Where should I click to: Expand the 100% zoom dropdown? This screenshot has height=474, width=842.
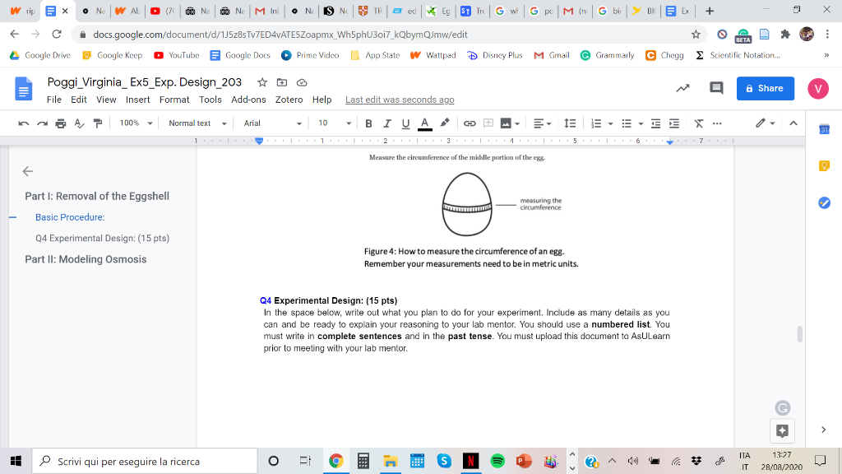(x=136, y=123)
